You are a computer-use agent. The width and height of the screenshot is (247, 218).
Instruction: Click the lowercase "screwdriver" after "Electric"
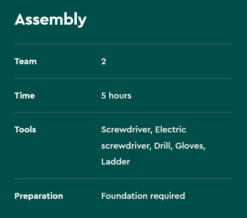pyautogui.click(x=125, y=146)
